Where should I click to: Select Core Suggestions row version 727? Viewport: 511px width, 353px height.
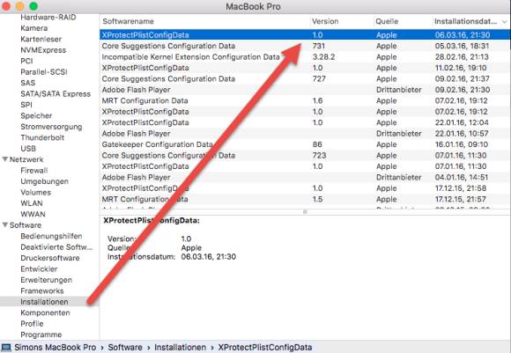(305, 79)
